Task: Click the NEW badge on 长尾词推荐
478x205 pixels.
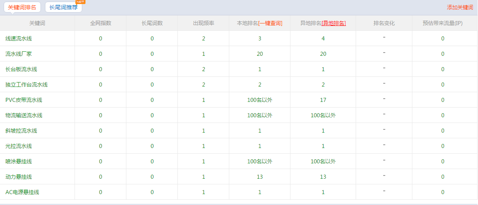Action: tap(80, 2)
